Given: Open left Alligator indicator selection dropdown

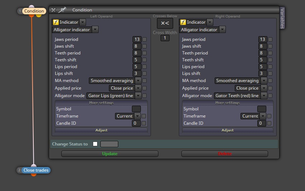Looking at the screenshot, I should [95, 30].
